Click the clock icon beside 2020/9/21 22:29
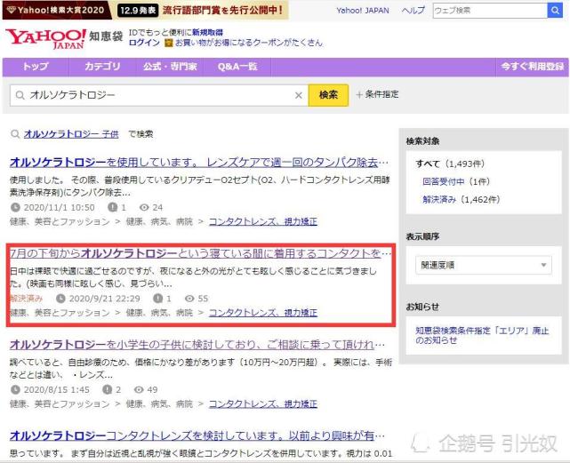 60,299
